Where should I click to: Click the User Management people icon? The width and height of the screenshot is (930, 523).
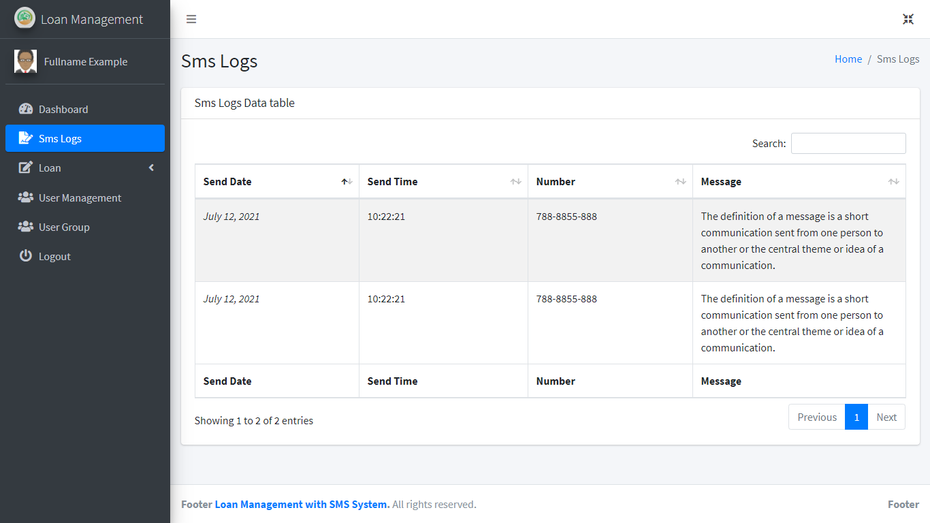point(26,197)
